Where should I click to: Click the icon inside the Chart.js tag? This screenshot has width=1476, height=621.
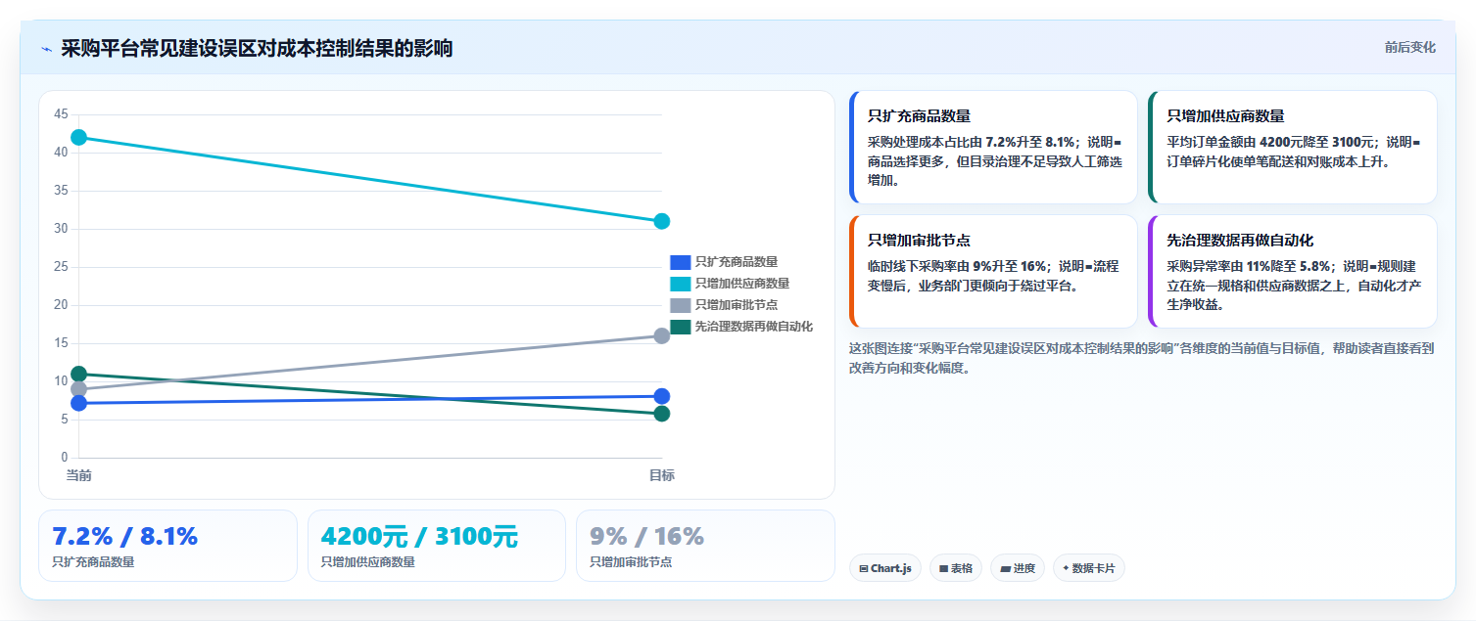click(x=864, y=568)
